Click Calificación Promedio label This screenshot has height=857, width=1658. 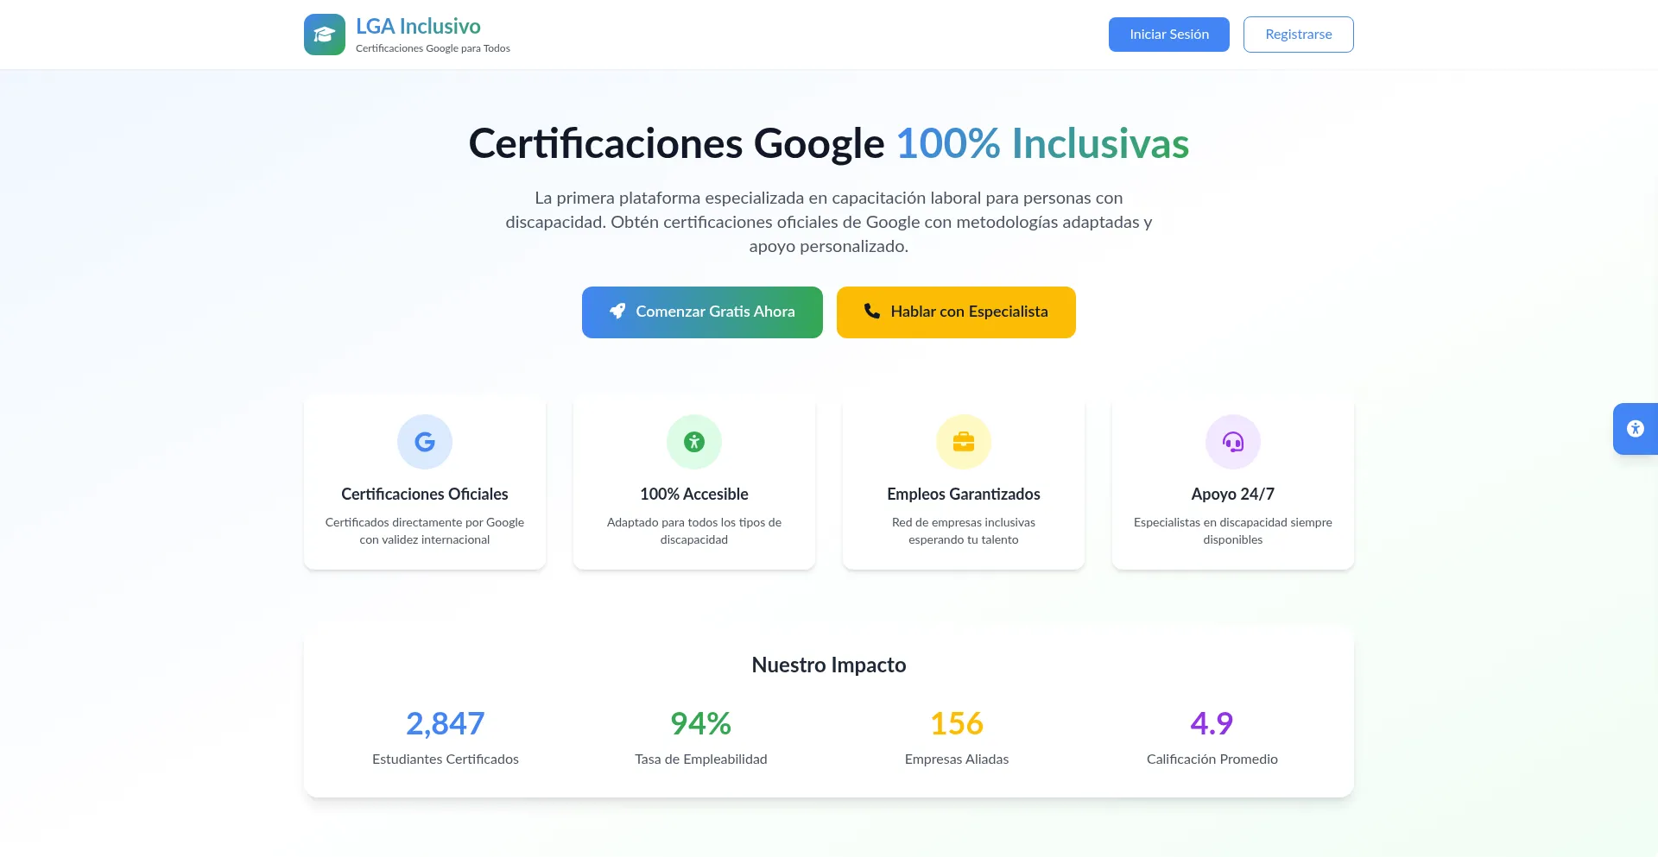pyautogui.click(x=1212, y=759)
